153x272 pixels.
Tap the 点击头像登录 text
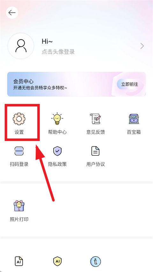pos(58,52)
